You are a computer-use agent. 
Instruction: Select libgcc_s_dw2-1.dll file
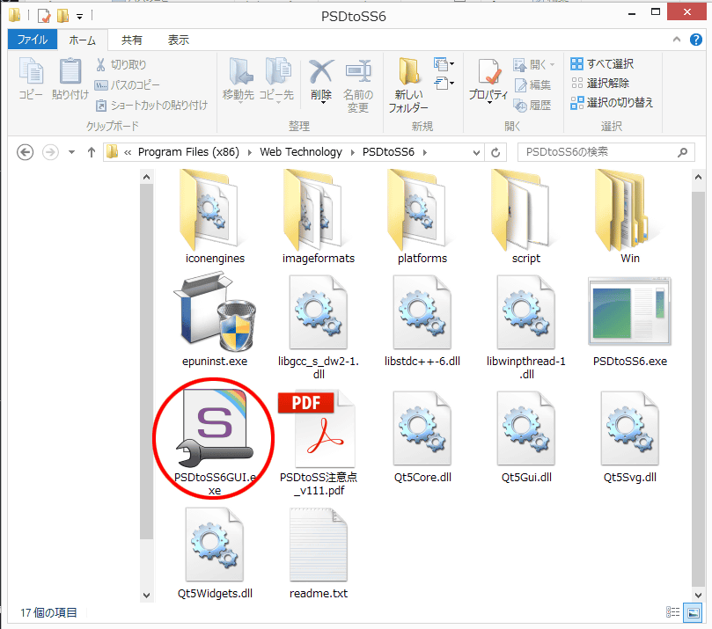tap(319, 326)
